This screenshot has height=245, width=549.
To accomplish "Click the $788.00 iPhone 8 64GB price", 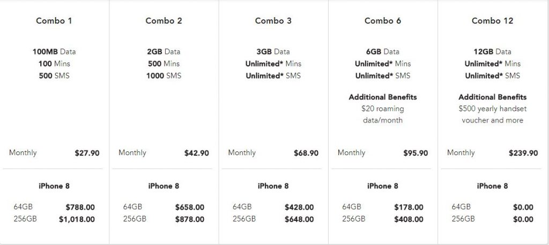I will (80, 207).
